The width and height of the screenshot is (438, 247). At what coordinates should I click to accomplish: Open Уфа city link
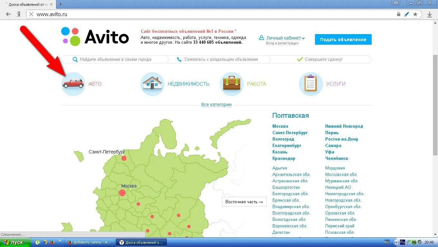pos(330,152)
